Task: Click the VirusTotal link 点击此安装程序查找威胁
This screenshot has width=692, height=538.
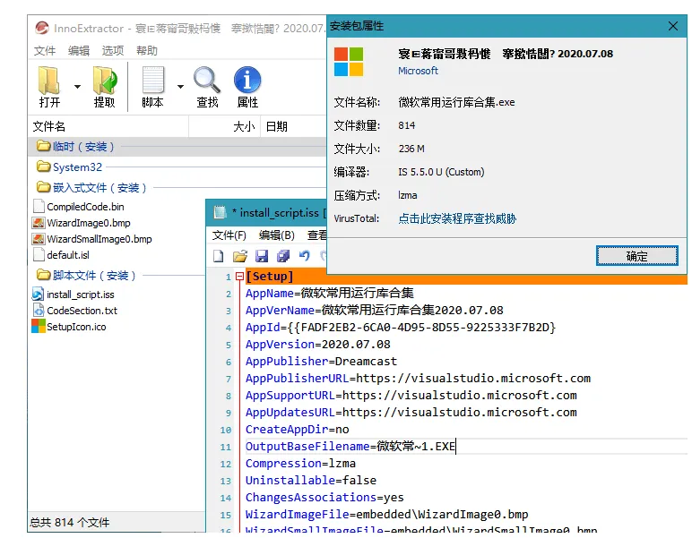Action: (x=457, y=218)
